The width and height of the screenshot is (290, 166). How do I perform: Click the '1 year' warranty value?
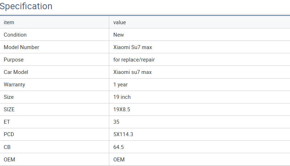pos(120,85)
